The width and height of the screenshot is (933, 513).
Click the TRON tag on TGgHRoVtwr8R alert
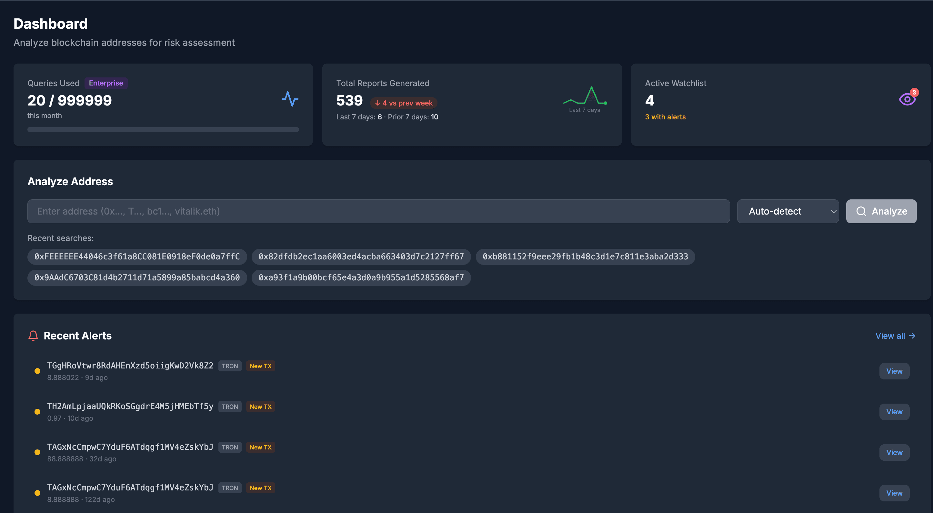coord(230,366)
